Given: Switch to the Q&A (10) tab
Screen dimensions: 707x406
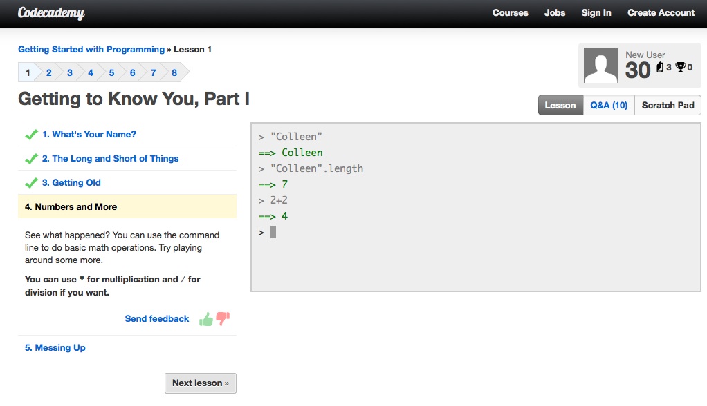Looking at the screenshot, I should [609, 105].
